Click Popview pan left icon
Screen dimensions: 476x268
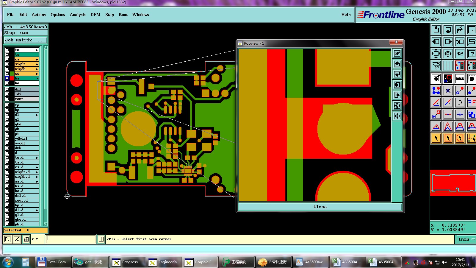tap(397, 85)
